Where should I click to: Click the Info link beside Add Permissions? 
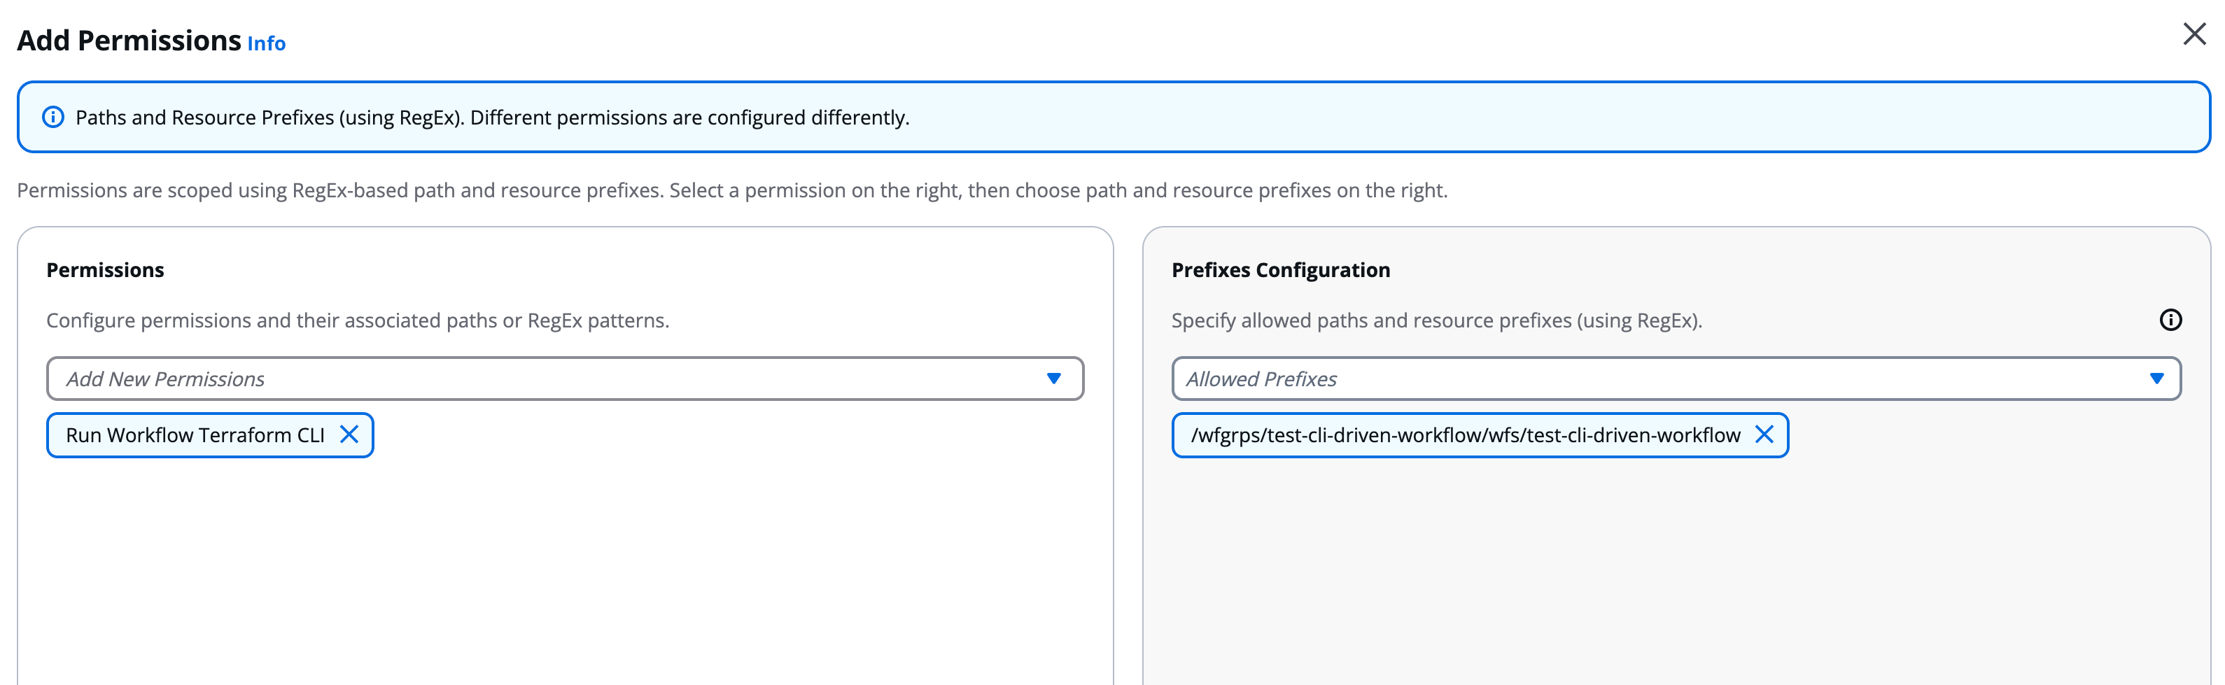265,43
